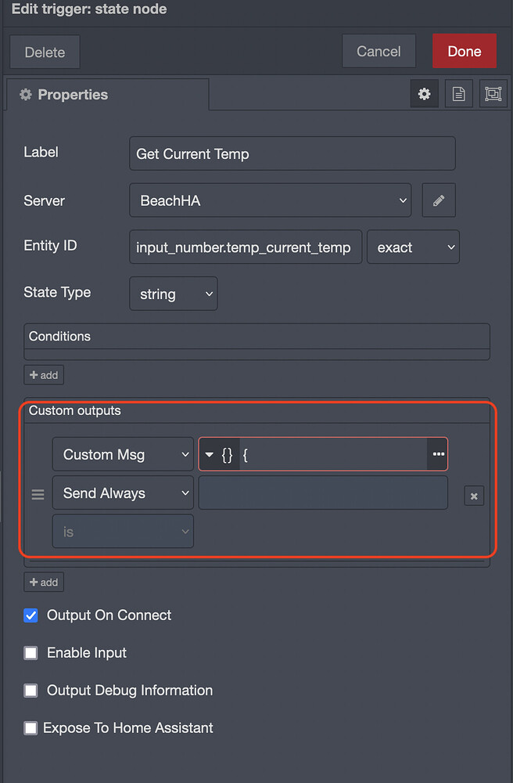The image size is (513, 783).
Task: Click the Done button
Action: tap(464, 51)
